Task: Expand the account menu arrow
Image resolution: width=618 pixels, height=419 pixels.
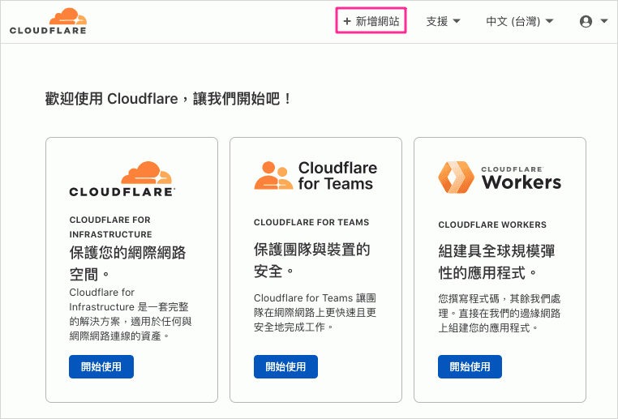Action: pos(604,21)
